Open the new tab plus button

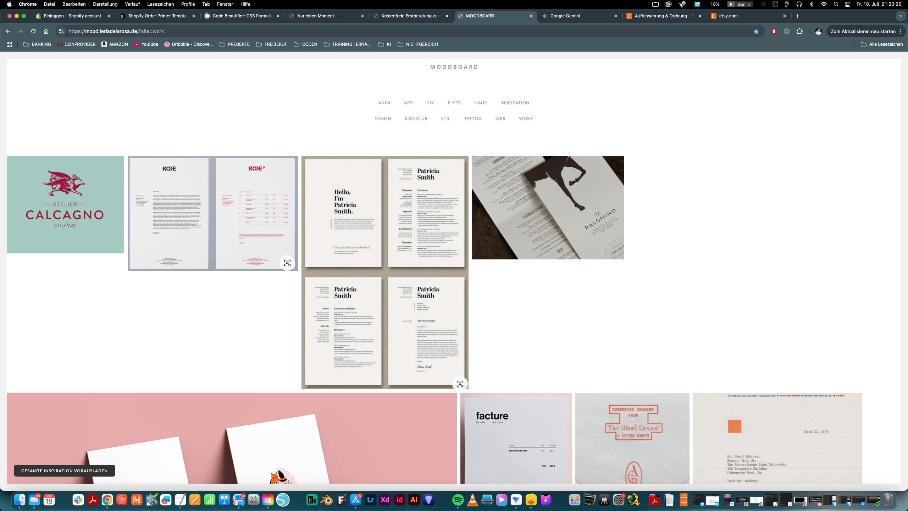click(797, 16)
